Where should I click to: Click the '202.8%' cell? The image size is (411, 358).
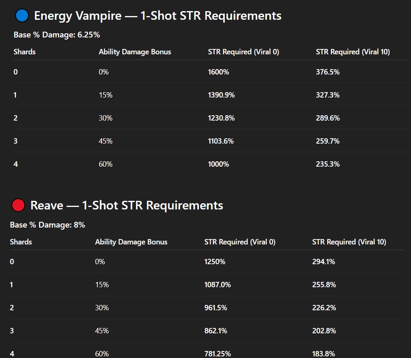(324, 331)
